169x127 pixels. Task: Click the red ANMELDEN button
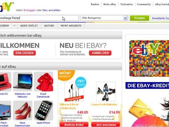(100, 53)
